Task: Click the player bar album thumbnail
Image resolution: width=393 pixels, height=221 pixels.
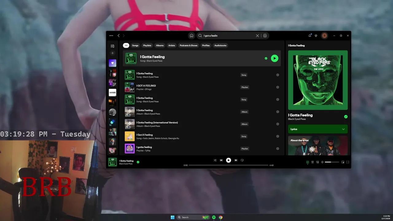Action: click(x=112, y=162)
